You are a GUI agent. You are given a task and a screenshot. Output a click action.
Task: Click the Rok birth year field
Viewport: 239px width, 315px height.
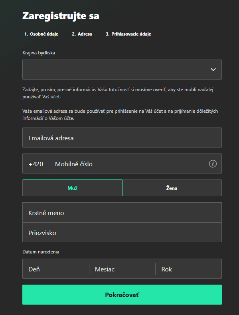188,269
